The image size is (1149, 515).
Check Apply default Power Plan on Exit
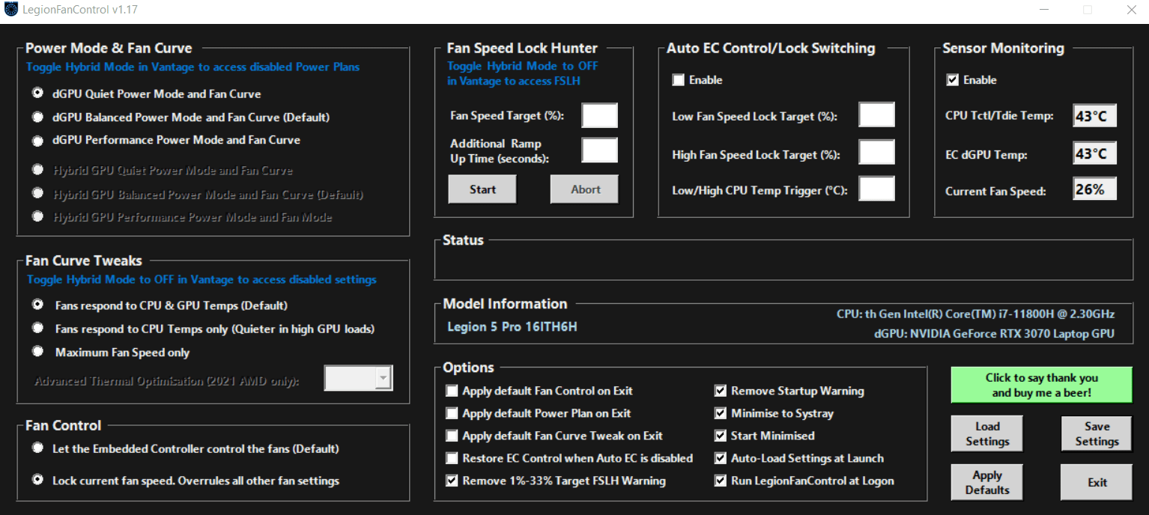point(452,413)
